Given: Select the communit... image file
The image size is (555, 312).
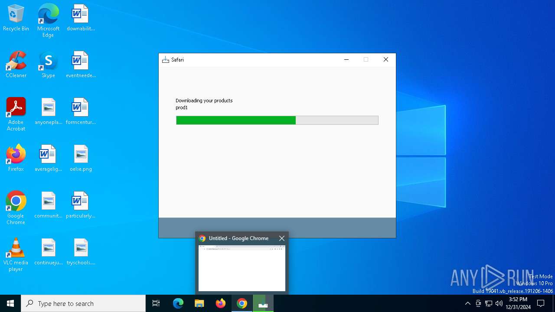Looking at the screenshot, I should coord(48,205).
